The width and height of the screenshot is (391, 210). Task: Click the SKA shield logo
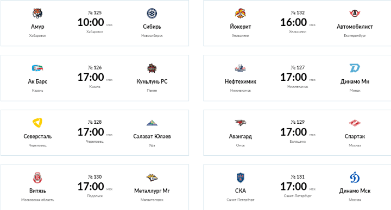click(241, 177)
